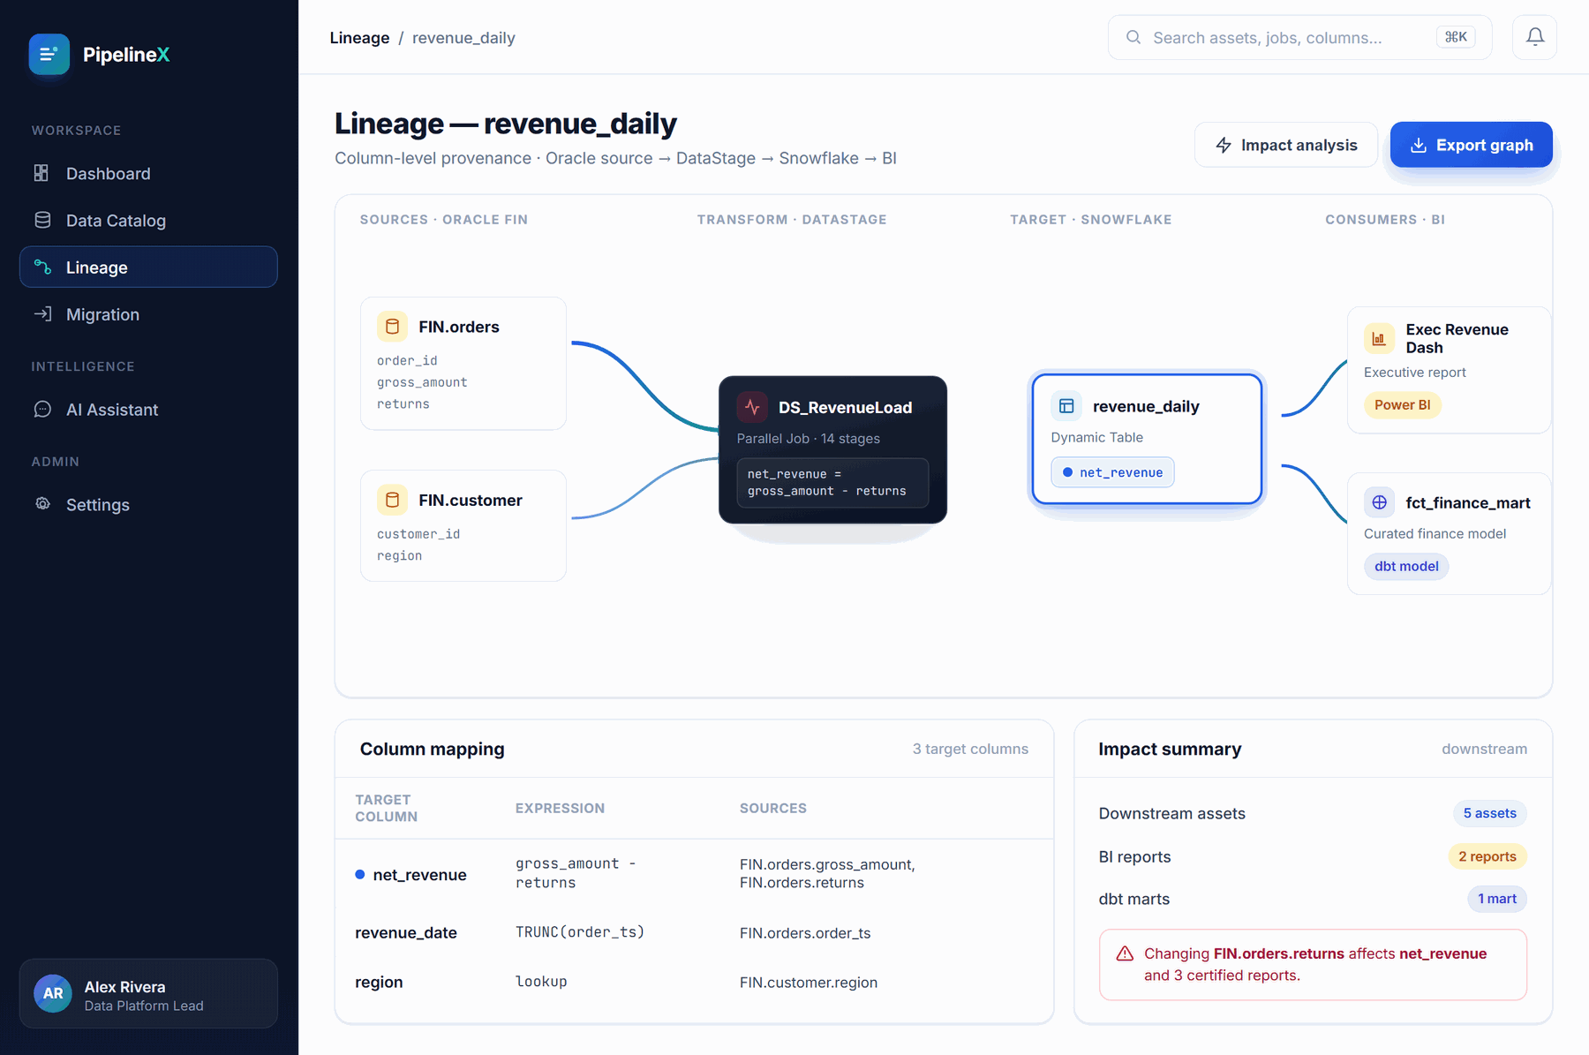Open the Data Catalog page

(148, 220)
